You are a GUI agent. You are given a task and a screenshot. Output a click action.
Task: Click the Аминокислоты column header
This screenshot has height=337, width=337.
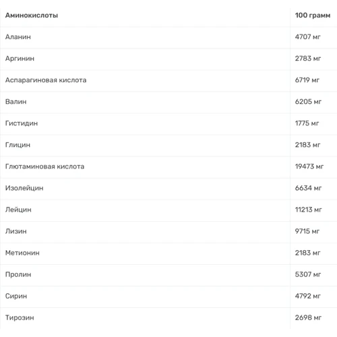tap(32, 16)
